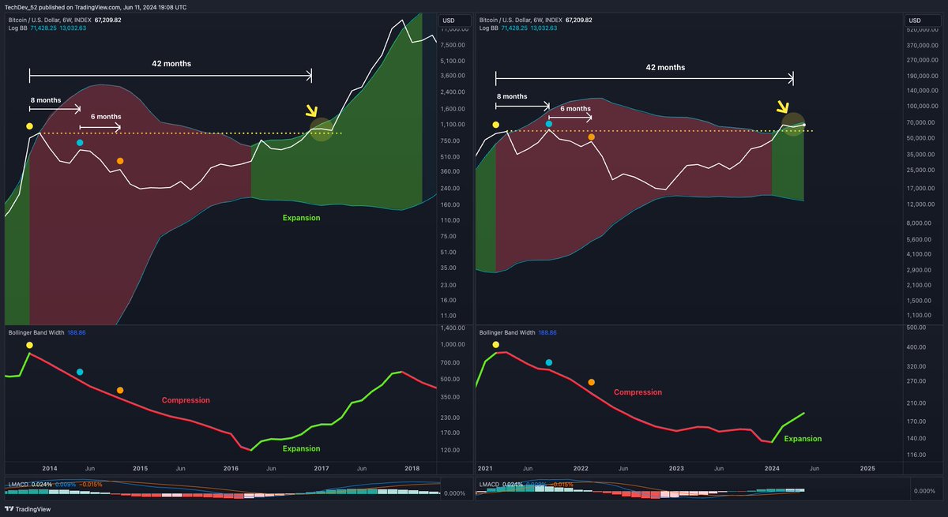Select the yellow arrow annotation on the right chart
Screen dimensions: 948x517
782,108
